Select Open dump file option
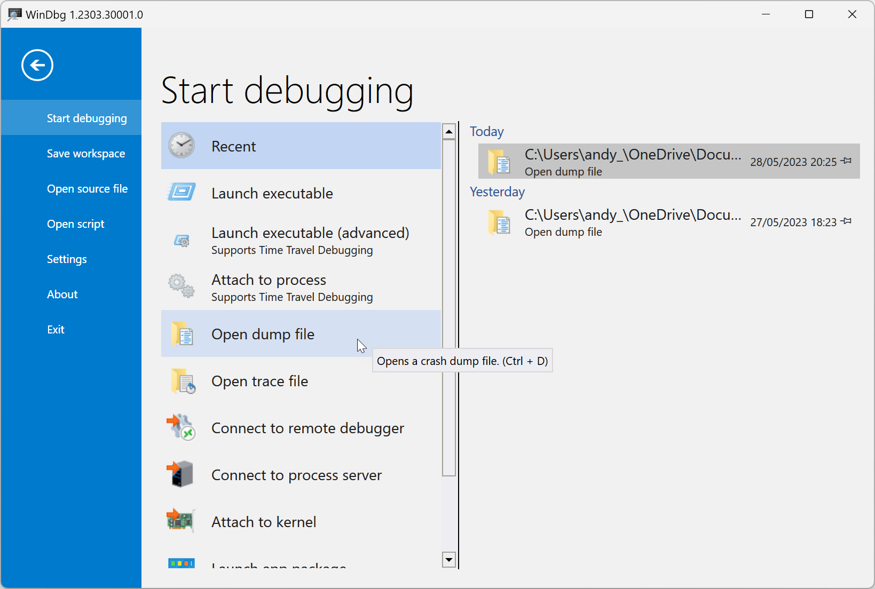Viewport: 875px width, 589px height. pyautogui.click(x=301, y=333)
